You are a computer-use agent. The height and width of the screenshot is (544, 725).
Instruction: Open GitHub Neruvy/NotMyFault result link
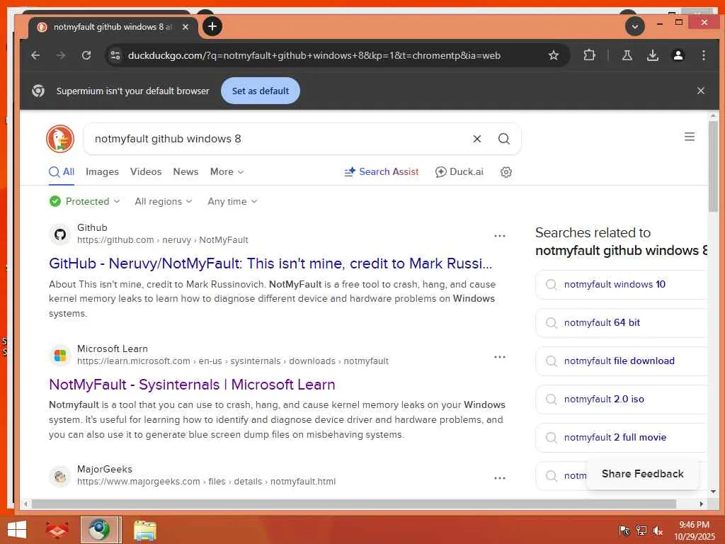(270, 263)
